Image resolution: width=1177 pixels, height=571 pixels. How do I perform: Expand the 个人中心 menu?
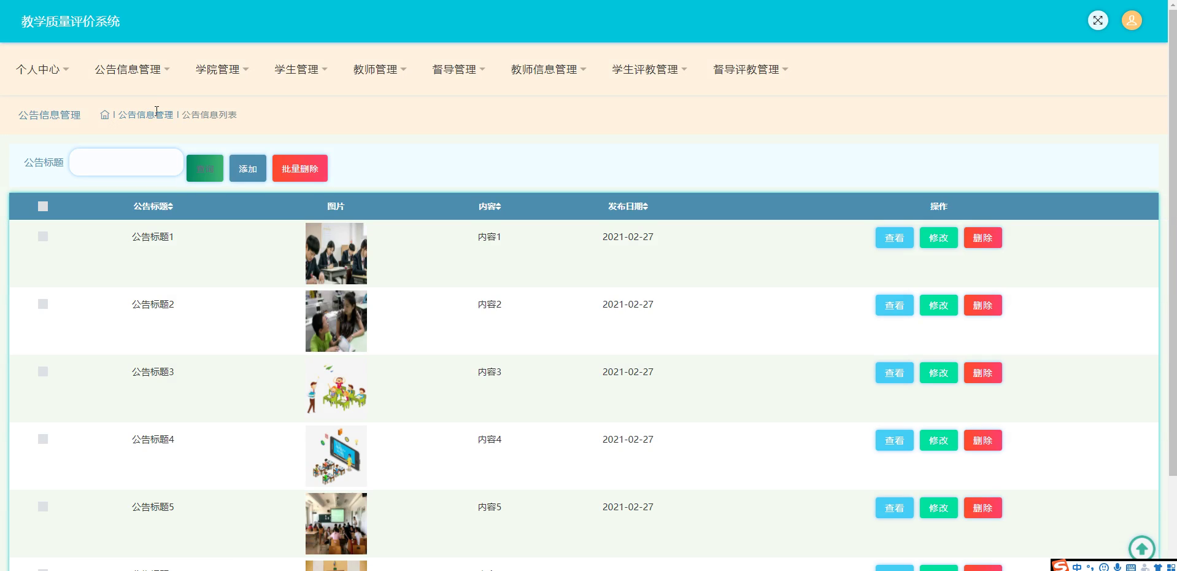42,69
